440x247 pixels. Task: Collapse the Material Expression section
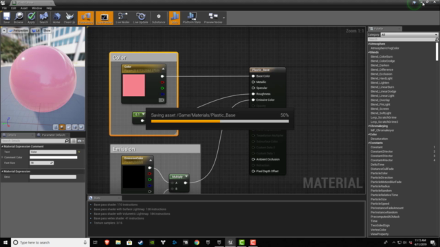pyautogui.click(x=3, y=172)
